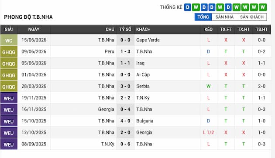The height and width of the screenshot is (158, 275).
Task: Switch to the Sân Khách tab
Action: pyautogui.click(x=252, y=17)
